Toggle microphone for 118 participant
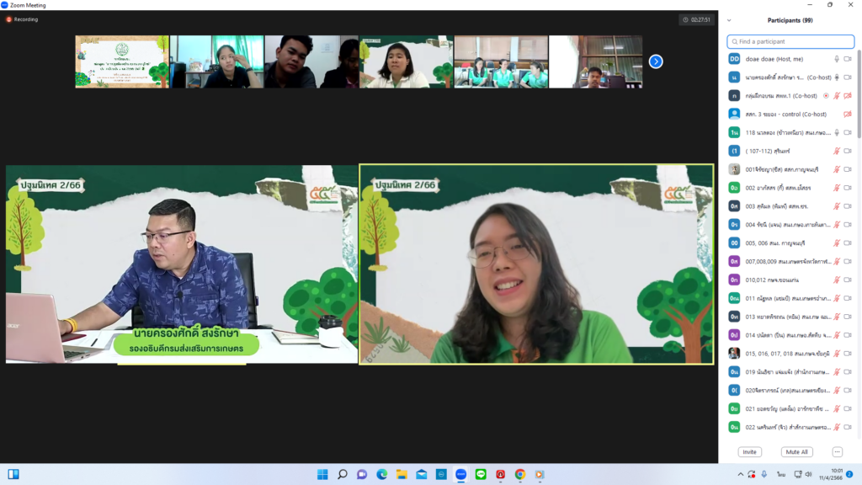 [x=837, y=132]
